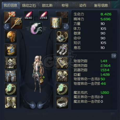Select the gloves equipment slot
The width and height of the screenshot is (120, 120).
pyautogui.click(x=62, y=76)
